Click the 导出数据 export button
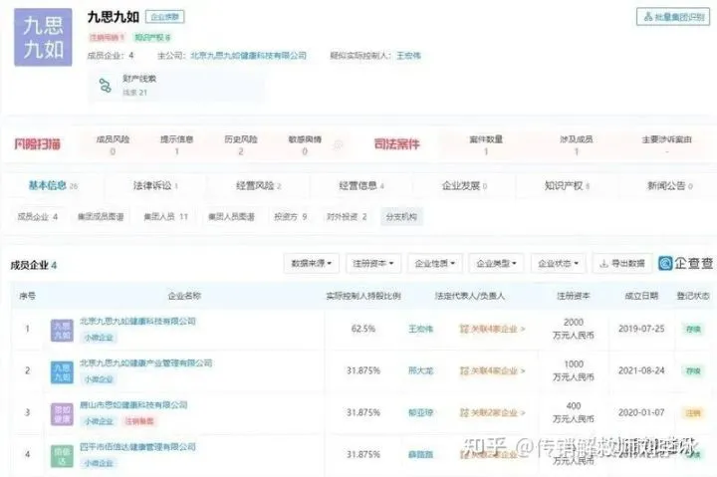This screenshot has height=477, width=717. click(x=622, y=264)
